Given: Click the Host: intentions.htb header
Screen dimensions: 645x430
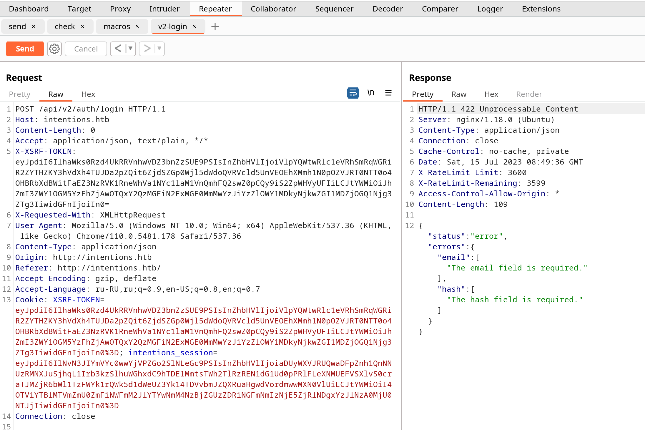Looking at the screenshot, I should point(62,119).
